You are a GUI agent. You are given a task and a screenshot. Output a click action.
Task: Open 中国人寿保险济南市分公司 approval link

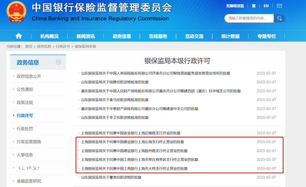pyautogui.click(x=155, y=73)
